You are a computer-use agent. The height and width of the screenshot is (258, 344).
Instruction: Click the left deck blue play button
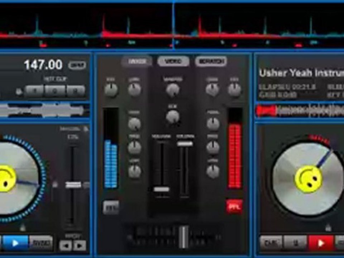pyautogui.click(x=15, y=243)
